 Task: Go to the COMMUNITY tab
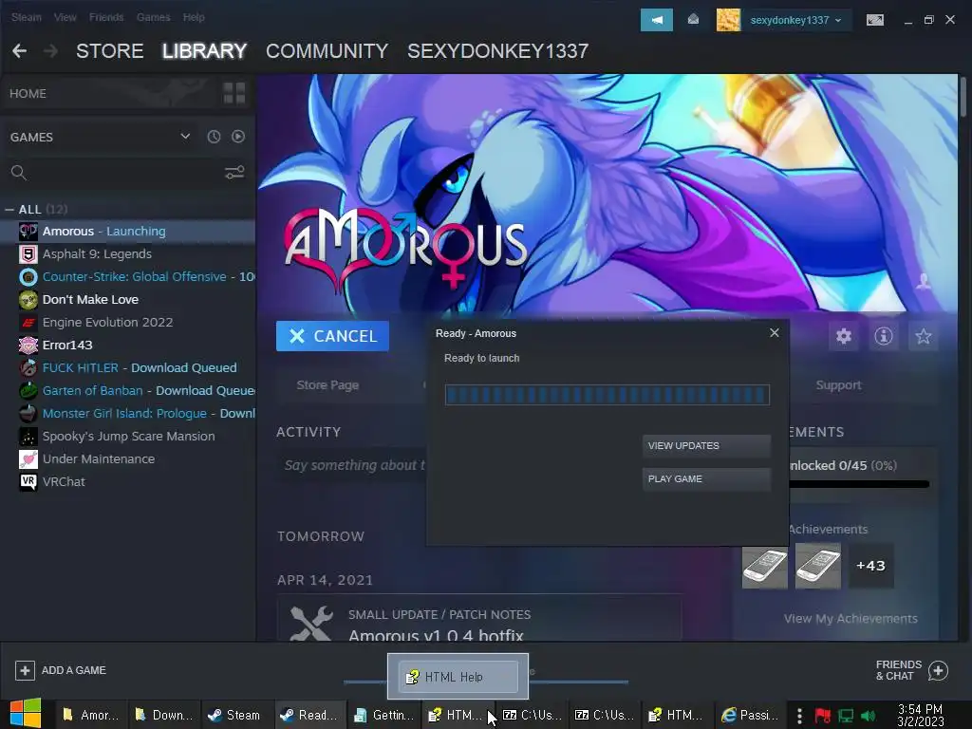327,51
